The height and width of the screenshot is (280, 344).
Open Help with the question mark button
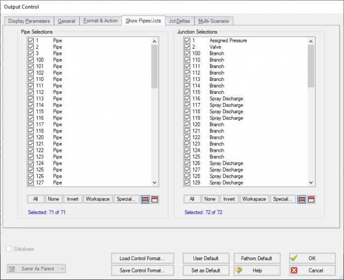(257, 270)
